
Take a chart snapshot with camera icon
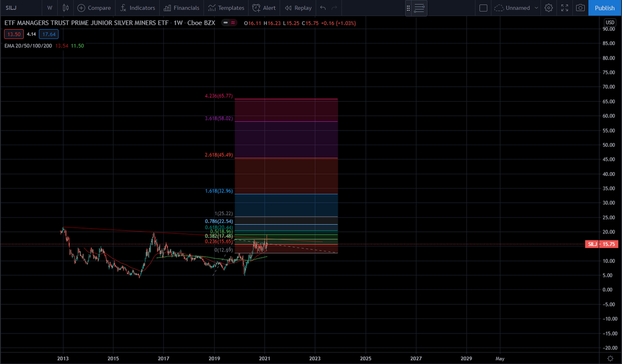click(581, 8)
